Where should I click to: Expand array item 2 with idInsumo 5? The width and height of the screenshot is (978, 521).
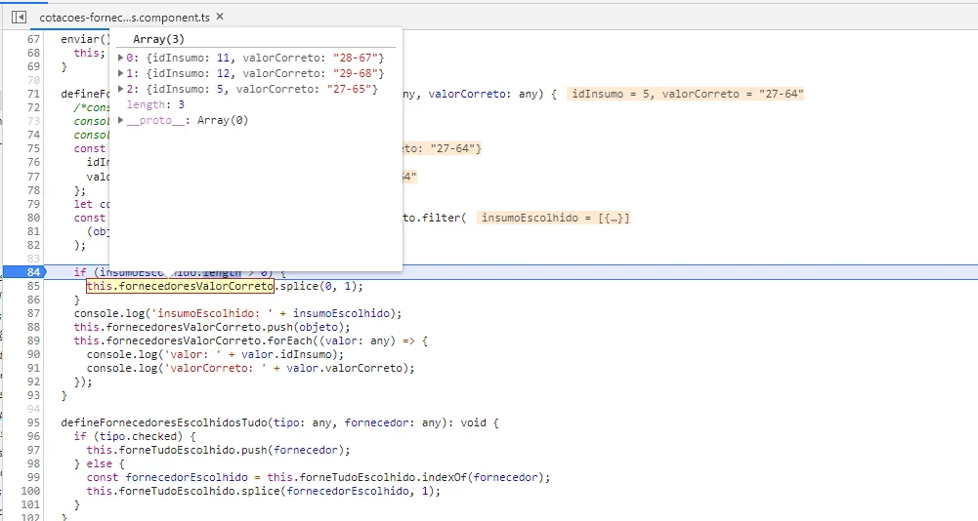[121, 89]
